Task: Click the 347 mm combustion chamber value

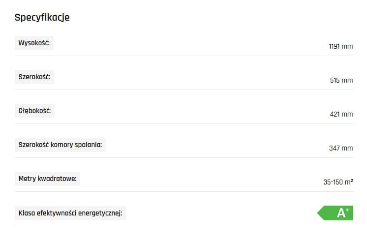Action: point(341,148)
